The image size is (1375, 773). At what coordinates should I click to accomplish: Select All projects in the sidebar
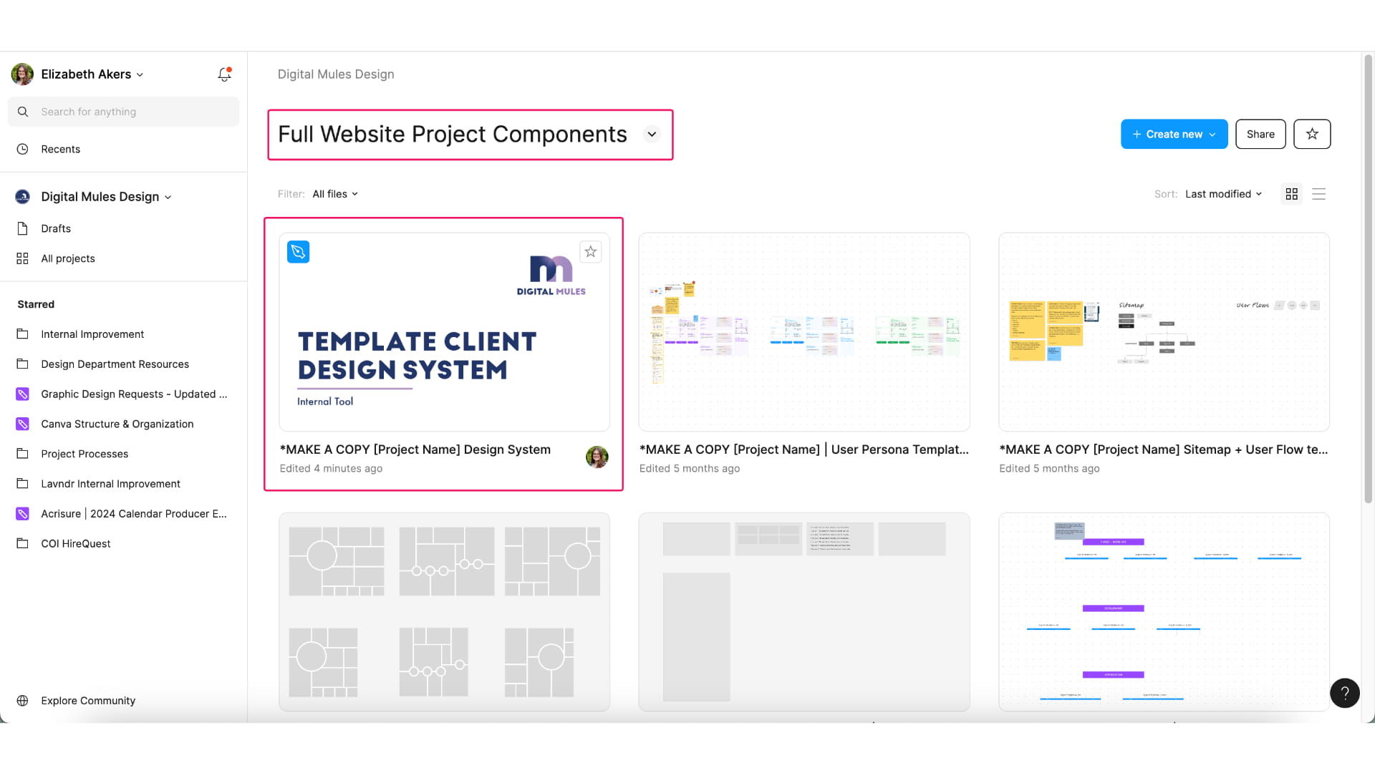[68, 258]
